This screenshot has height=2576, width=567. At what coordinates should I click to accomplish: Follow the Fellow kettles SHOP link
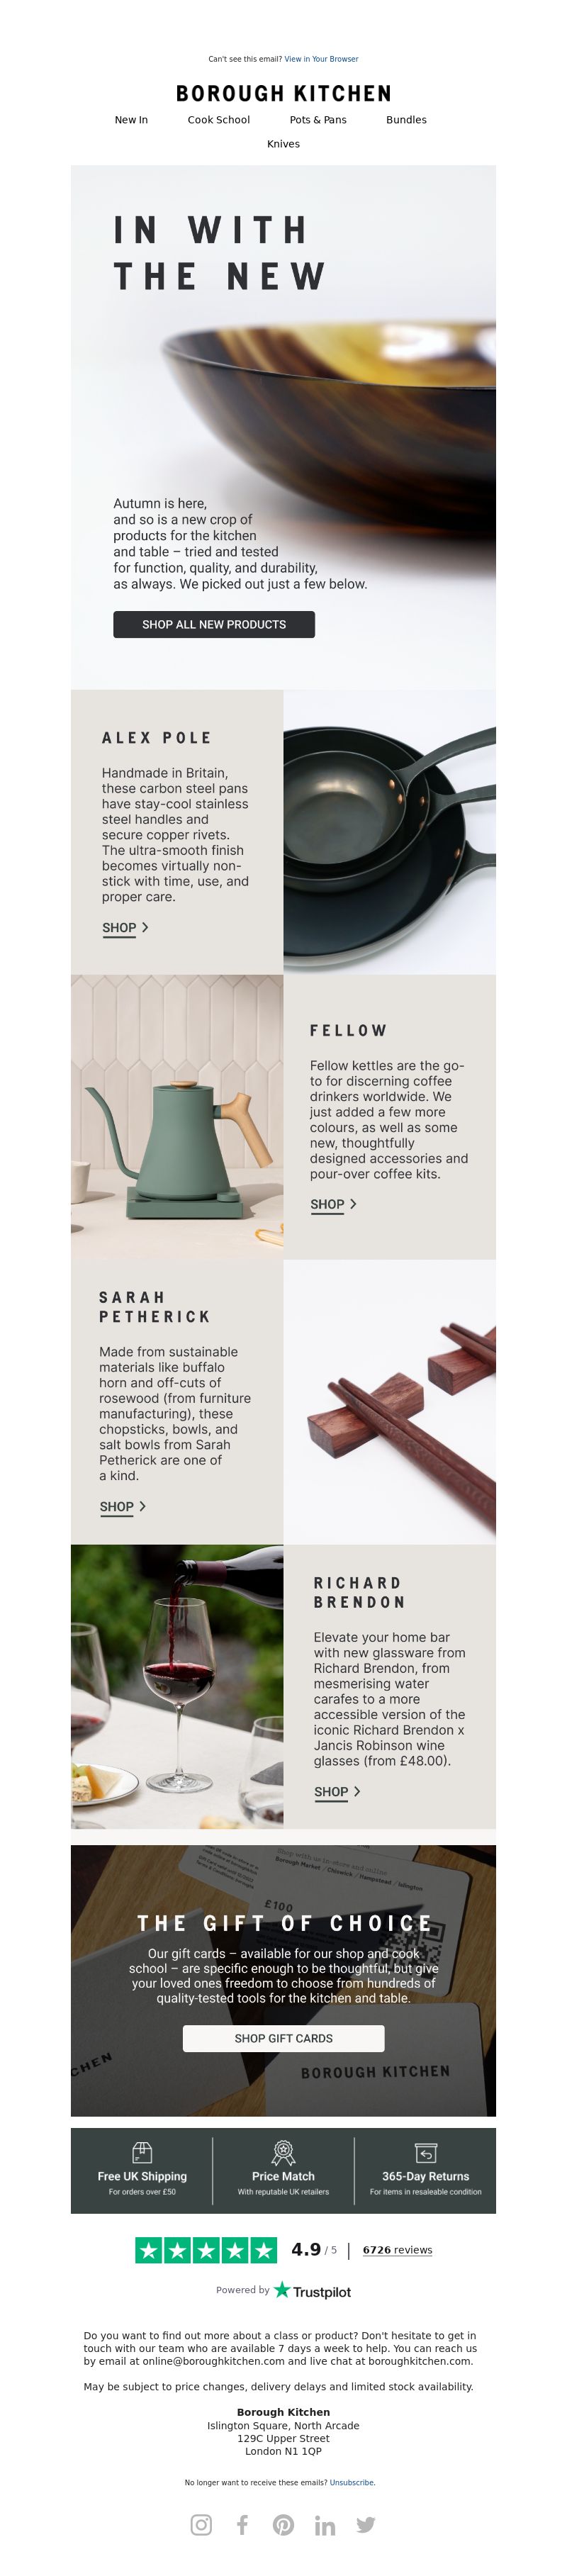click(333, 1205)
